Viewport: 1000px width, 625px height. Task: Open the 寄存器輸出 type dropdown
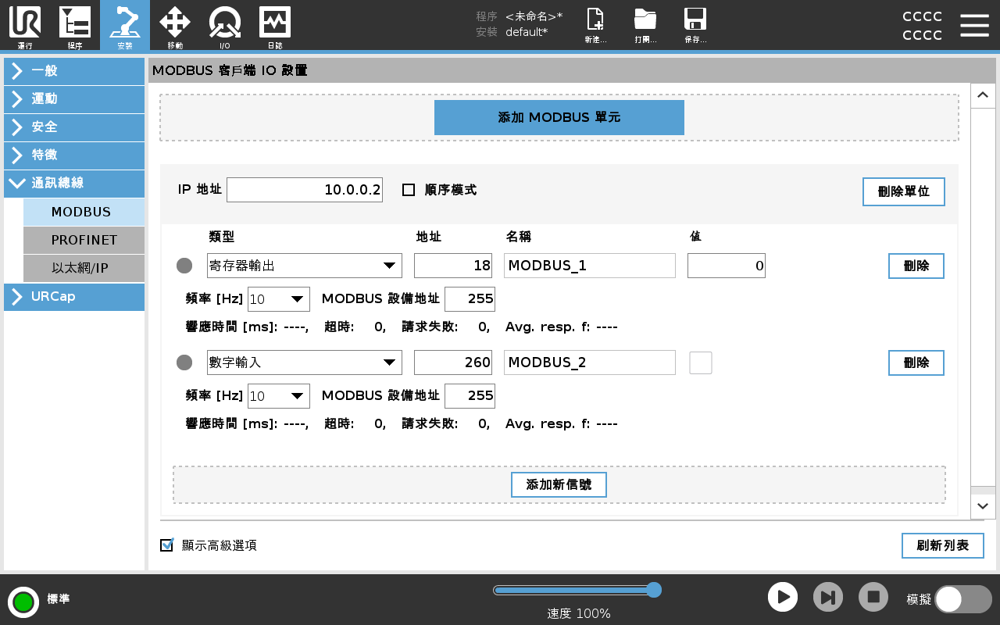click(x=305, y=266)
